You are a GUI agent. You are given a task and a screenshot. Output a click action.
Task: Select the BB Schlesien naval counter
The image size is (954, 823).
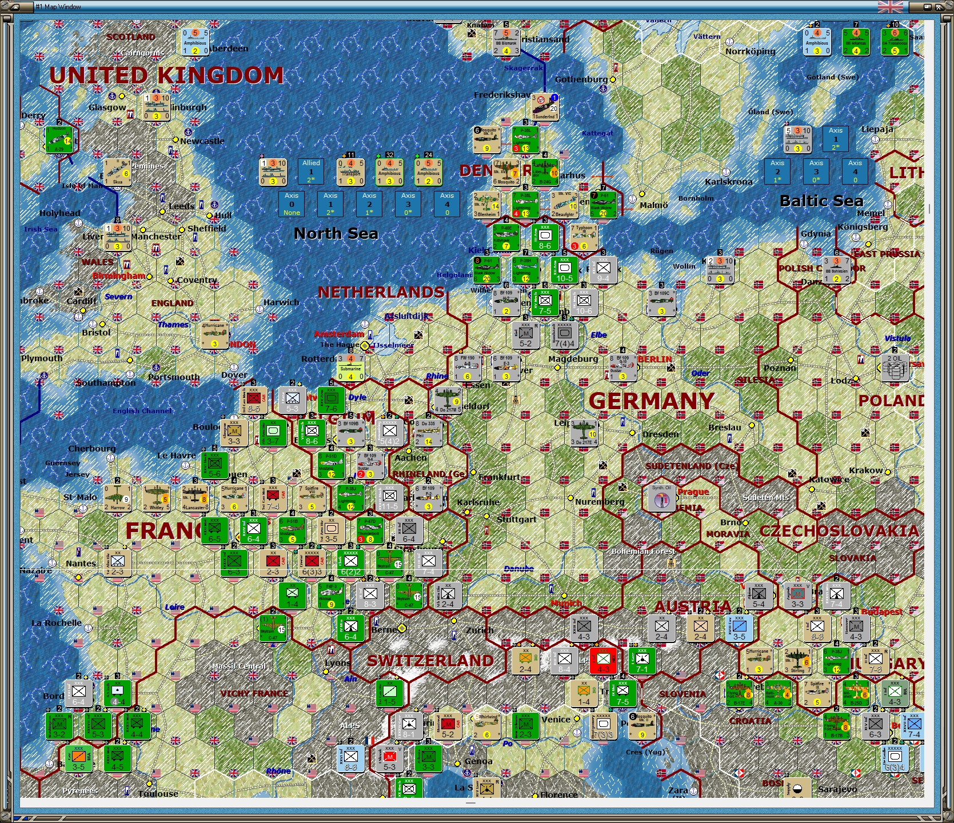coord(836,270)
